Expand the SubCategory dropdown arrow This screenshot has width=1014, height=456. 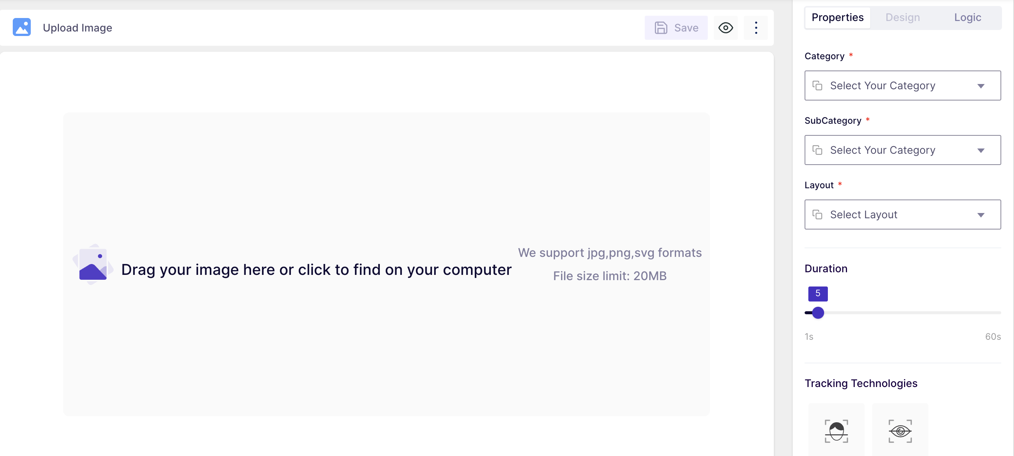[981, 150]
